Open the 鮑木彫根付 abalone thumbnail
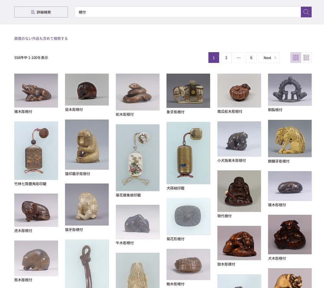 click(x=188, y=264)
